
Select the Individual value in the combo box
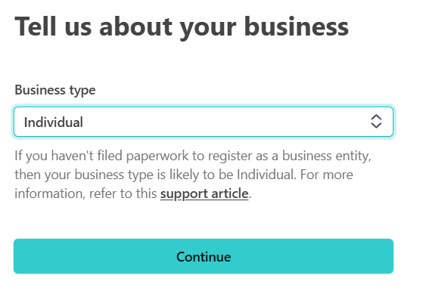54,122
